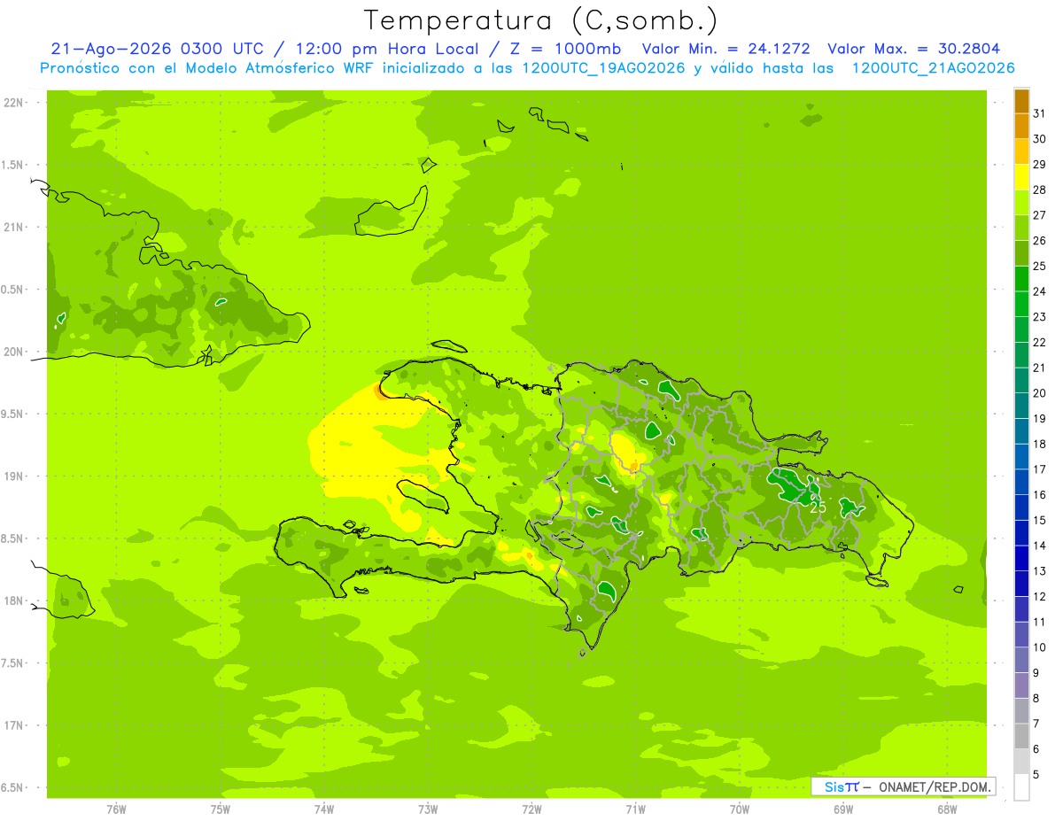
Task: Click the 'Z = 1000mb' level text
Action: click(566, 49)
